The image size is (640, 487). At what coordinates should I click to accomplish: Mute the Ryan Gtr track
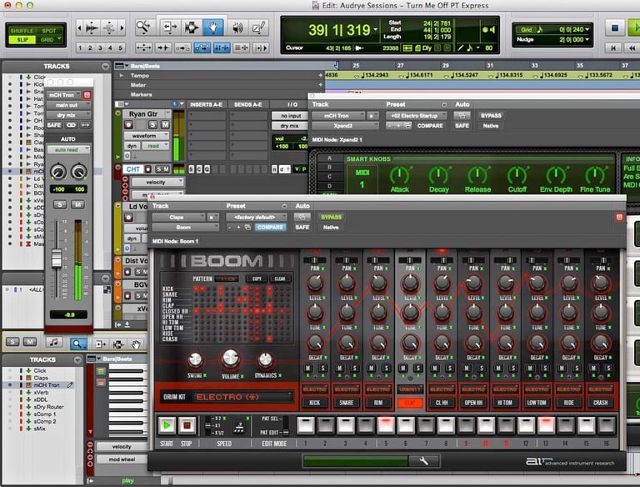[165, 124]
